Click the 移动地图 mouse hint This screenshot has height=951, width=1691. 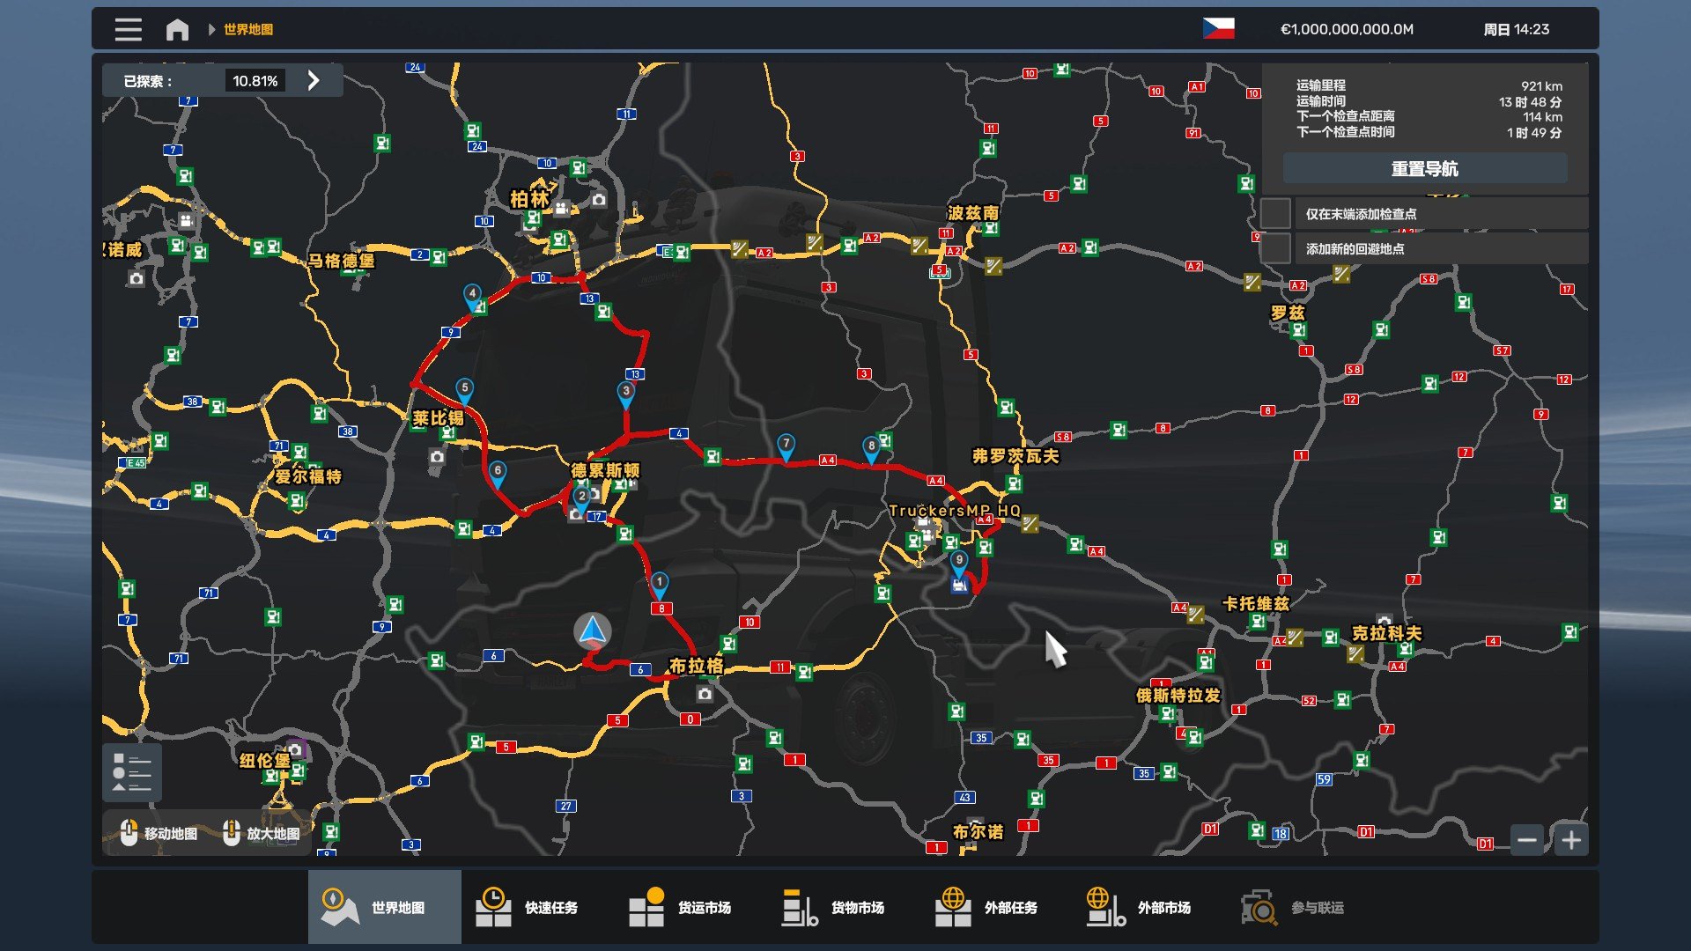click(159, 833)
